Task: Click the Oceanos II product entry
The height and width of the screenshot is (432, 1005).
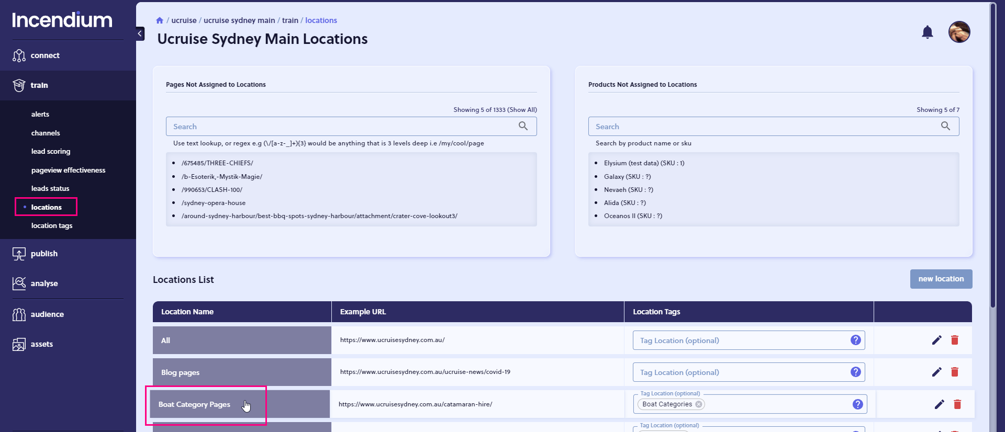Action: (633, 216)
